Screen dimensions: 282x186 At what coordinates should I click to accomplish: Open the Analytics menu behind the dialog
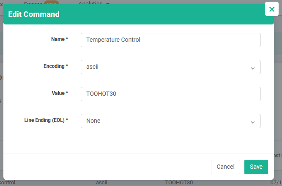click(94, 3)
